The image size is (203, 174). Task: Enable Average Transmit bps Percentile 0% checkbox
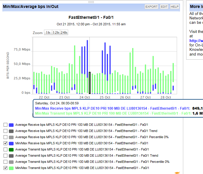[5, 162]
